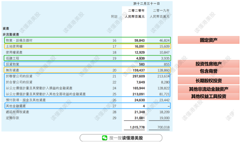Select the 投資物業 row label
Viewport: 242px width, 144px height.
click(12, 64)
